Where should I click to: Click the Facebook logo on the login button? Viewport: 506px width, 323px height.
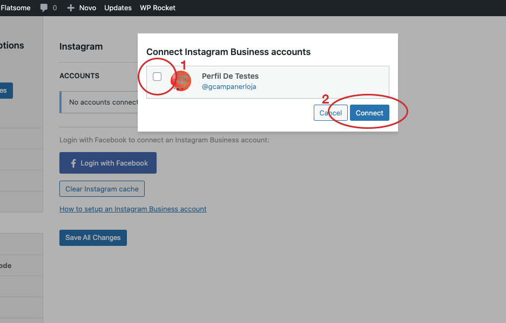click(x=73, y=163)
